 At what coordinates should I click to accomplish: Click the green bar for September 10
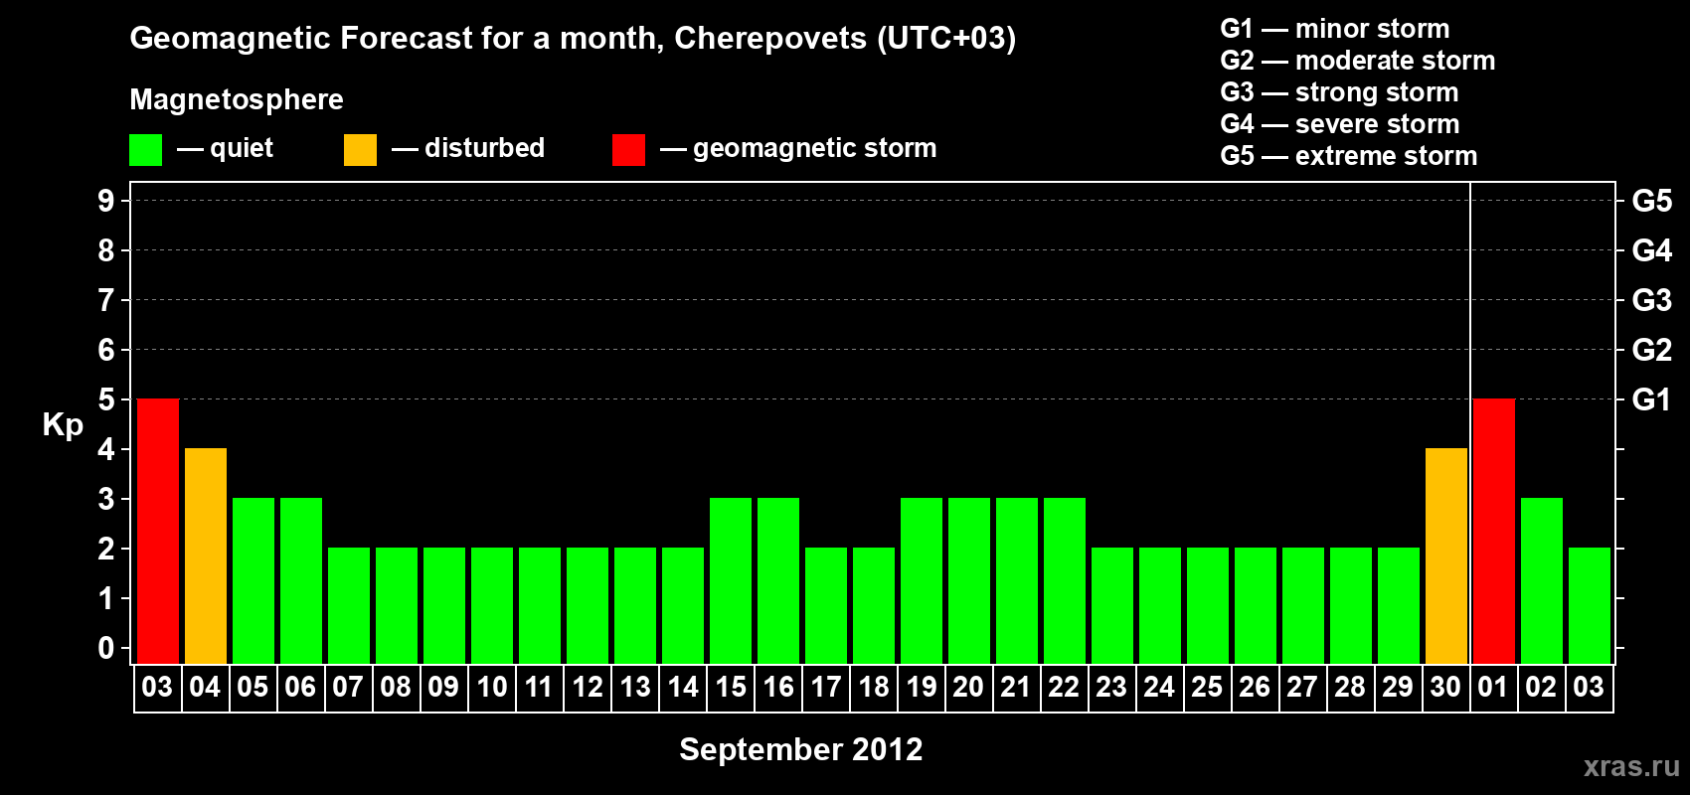492,605
